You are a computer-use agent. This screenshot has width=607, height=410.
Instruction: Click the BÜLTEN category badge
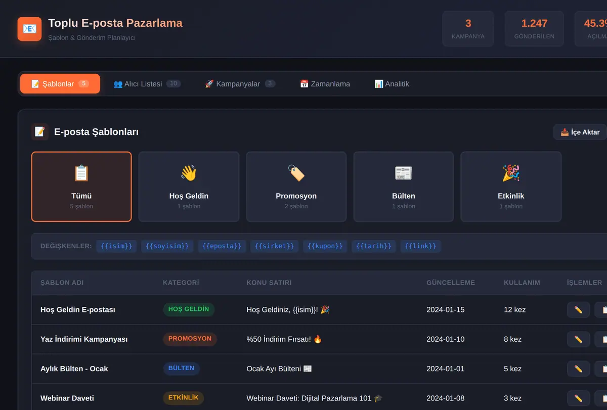(181, 369)
